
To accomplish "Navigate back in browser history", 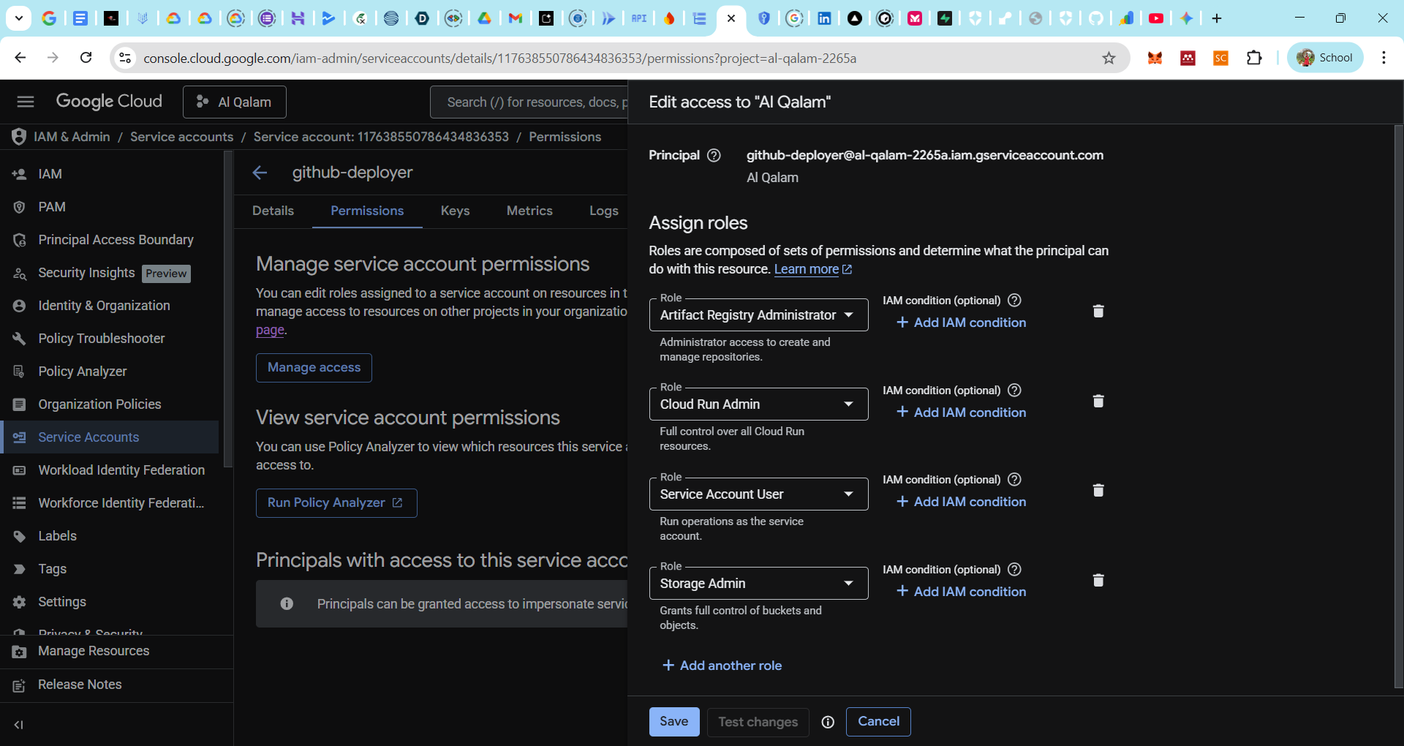I will click(x=20, y=58).
